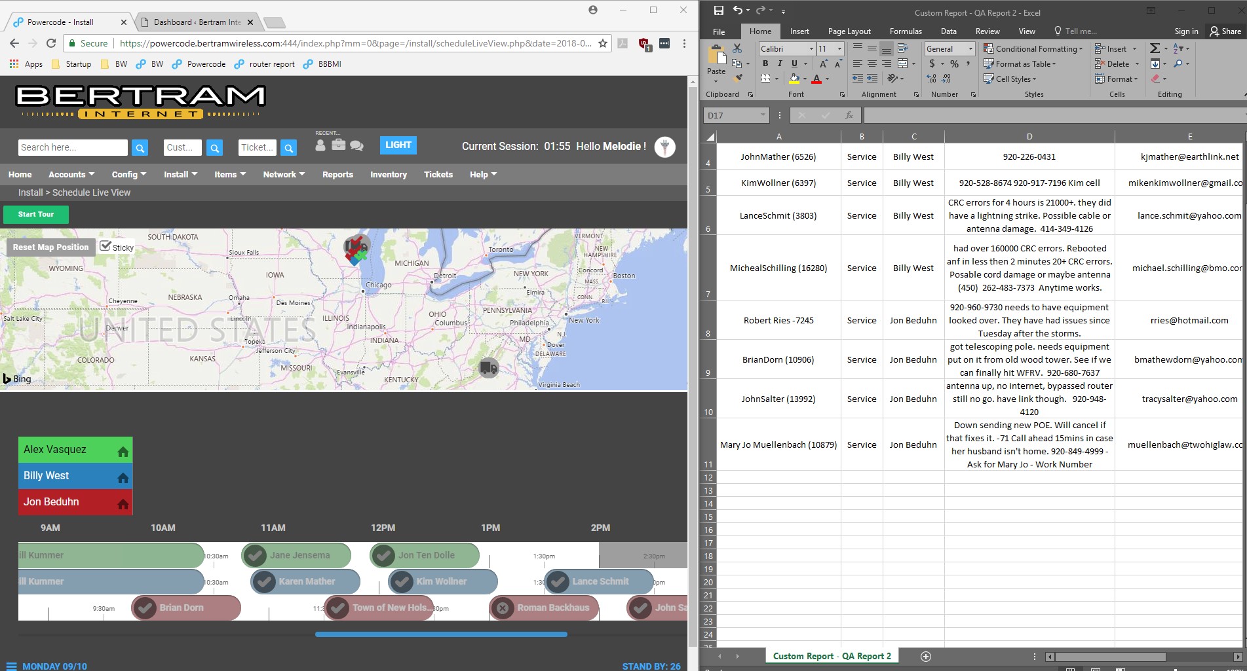The image size is (1247, 671).
Task: Apply bold formatting in Excel
Action: pyautogui.click(x=765, y=63)
